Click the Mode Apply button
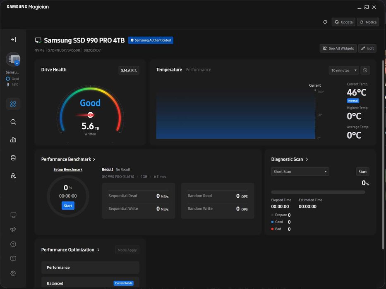Image resolution: width=386 pixels, height=289 pixels. click(x=127, y=250)
